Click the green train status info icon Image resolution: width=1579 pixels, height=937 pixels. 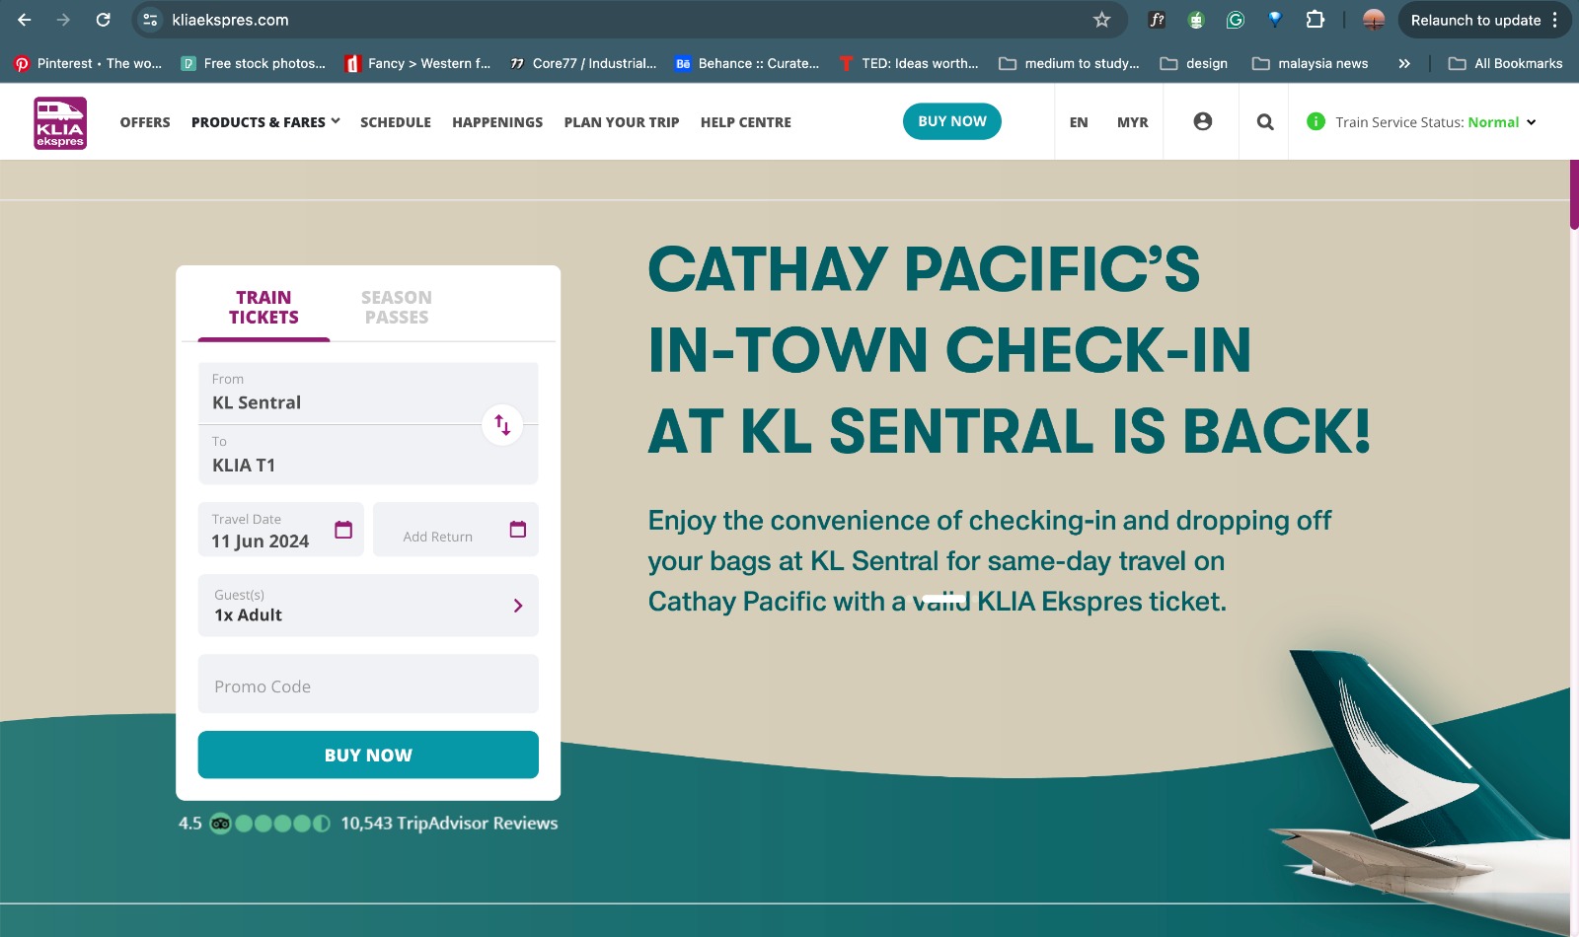pos(1316,121)
